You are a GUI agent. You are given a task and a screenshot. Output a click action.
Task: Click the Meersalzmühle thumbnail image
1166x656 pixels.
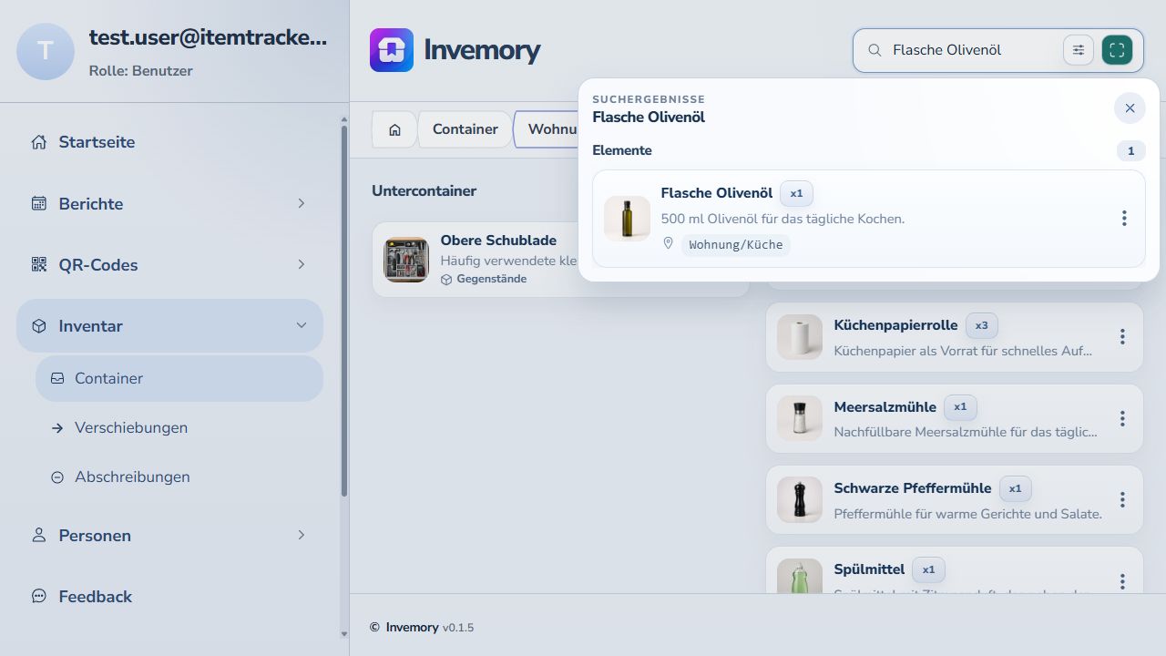(800, 418)
